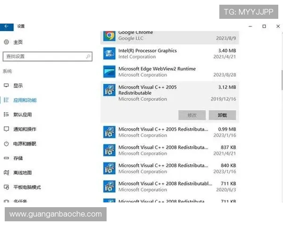The height and width of the screenshot is (226, 283).
Task: Click the home gear icon beside 主页
Action: pos(6,42)
